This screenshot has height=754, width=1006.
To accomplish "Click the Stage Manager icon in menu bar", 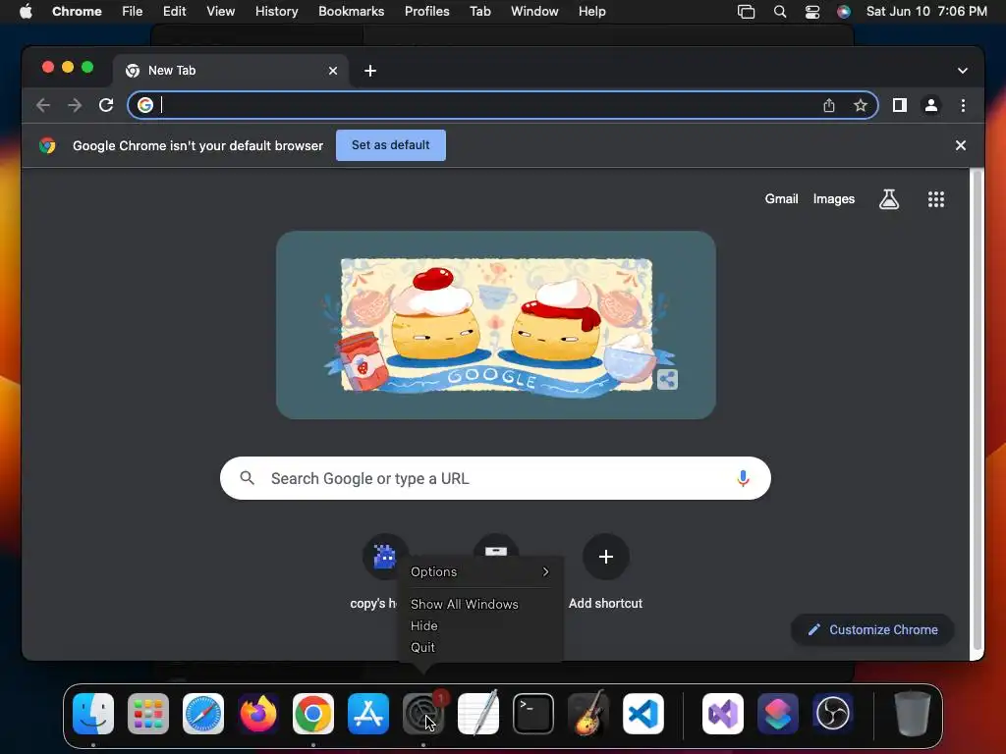I will (747, 12).
